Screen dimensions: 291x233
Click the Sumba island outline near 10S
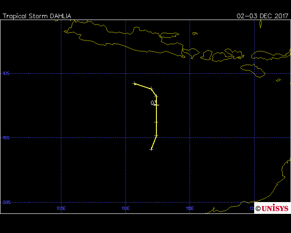point(253,69)
